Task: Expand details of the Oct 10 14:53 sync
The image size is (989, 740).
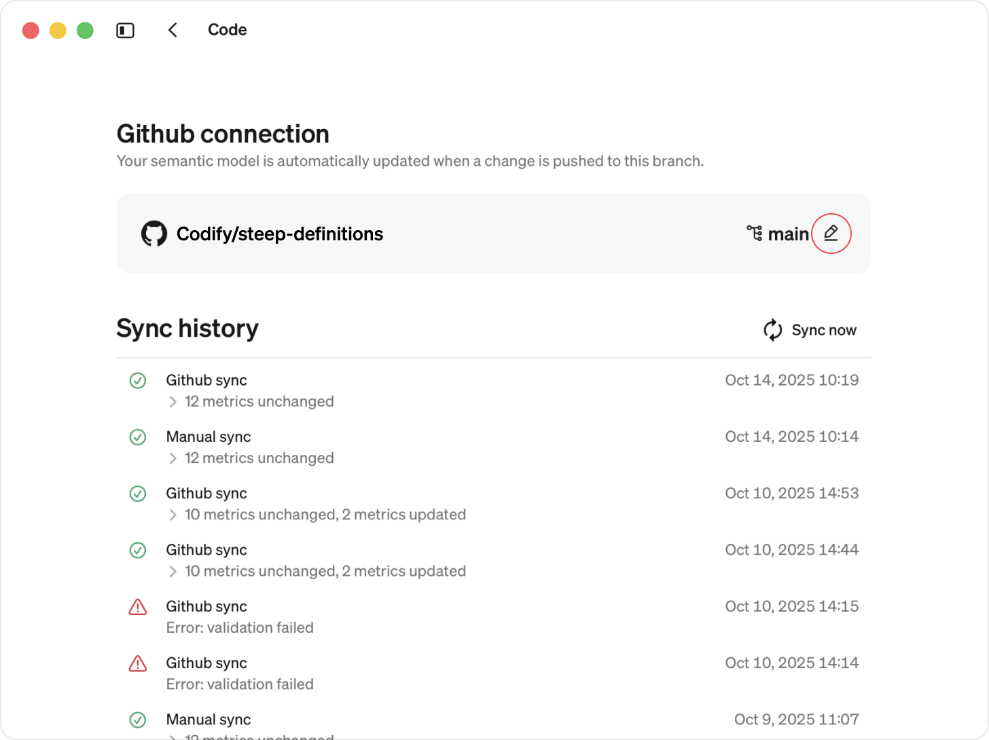Action: (x=173, y=515)
